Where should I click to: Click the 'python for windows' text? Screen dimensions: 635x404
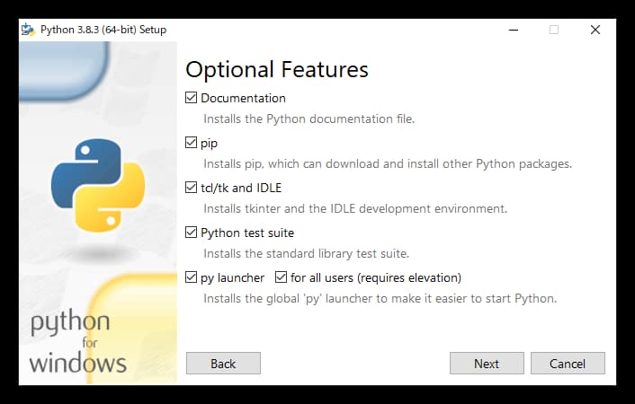[x=77, y=342]
